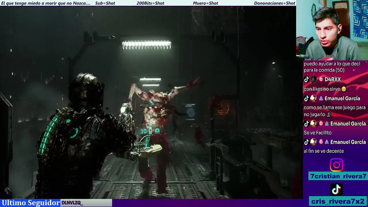Click the sad emoji after 'con likes no sirve'
The image size is (368, 207).
[x=344, y=89]
